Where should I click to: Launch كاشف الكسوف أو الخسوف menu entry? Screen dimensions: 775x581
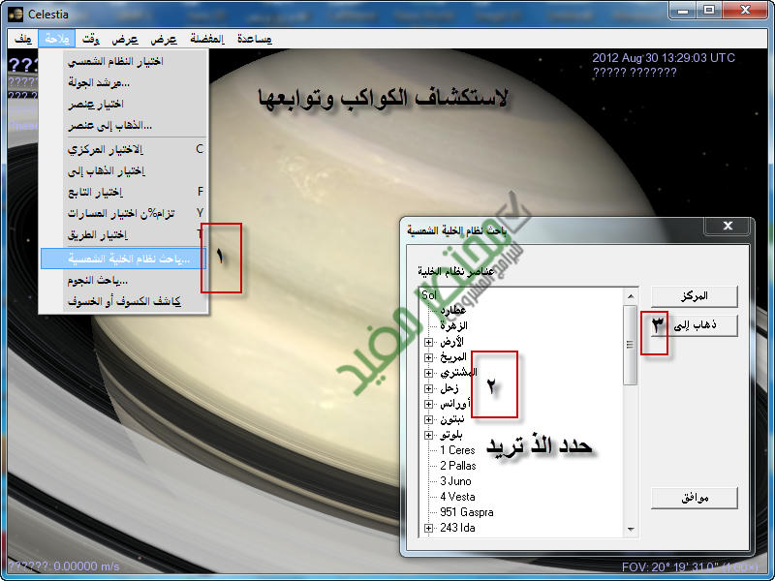coord(123,301)
